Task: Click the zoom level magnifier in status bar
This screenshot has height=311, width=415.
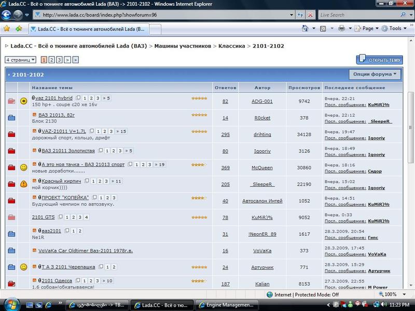Action: [381, 294]
